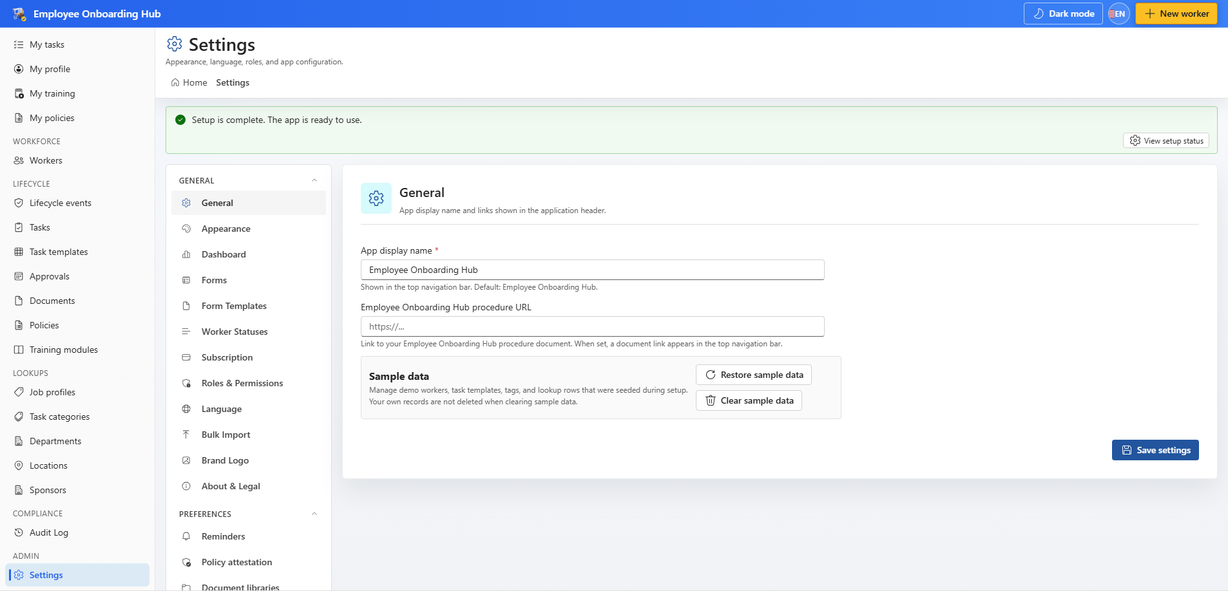Add a New worker
Image resolution: width=1228 pixels, height=591 pixels.
(1176, 14)
